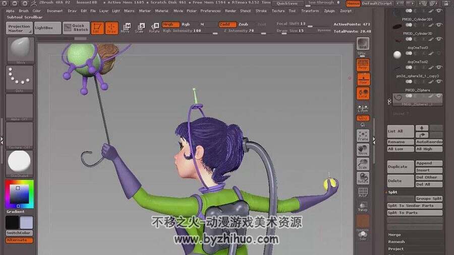Toggle Transp transparency icon
Viewport: 454px width, 255px height.
click(x=363, y=207)
